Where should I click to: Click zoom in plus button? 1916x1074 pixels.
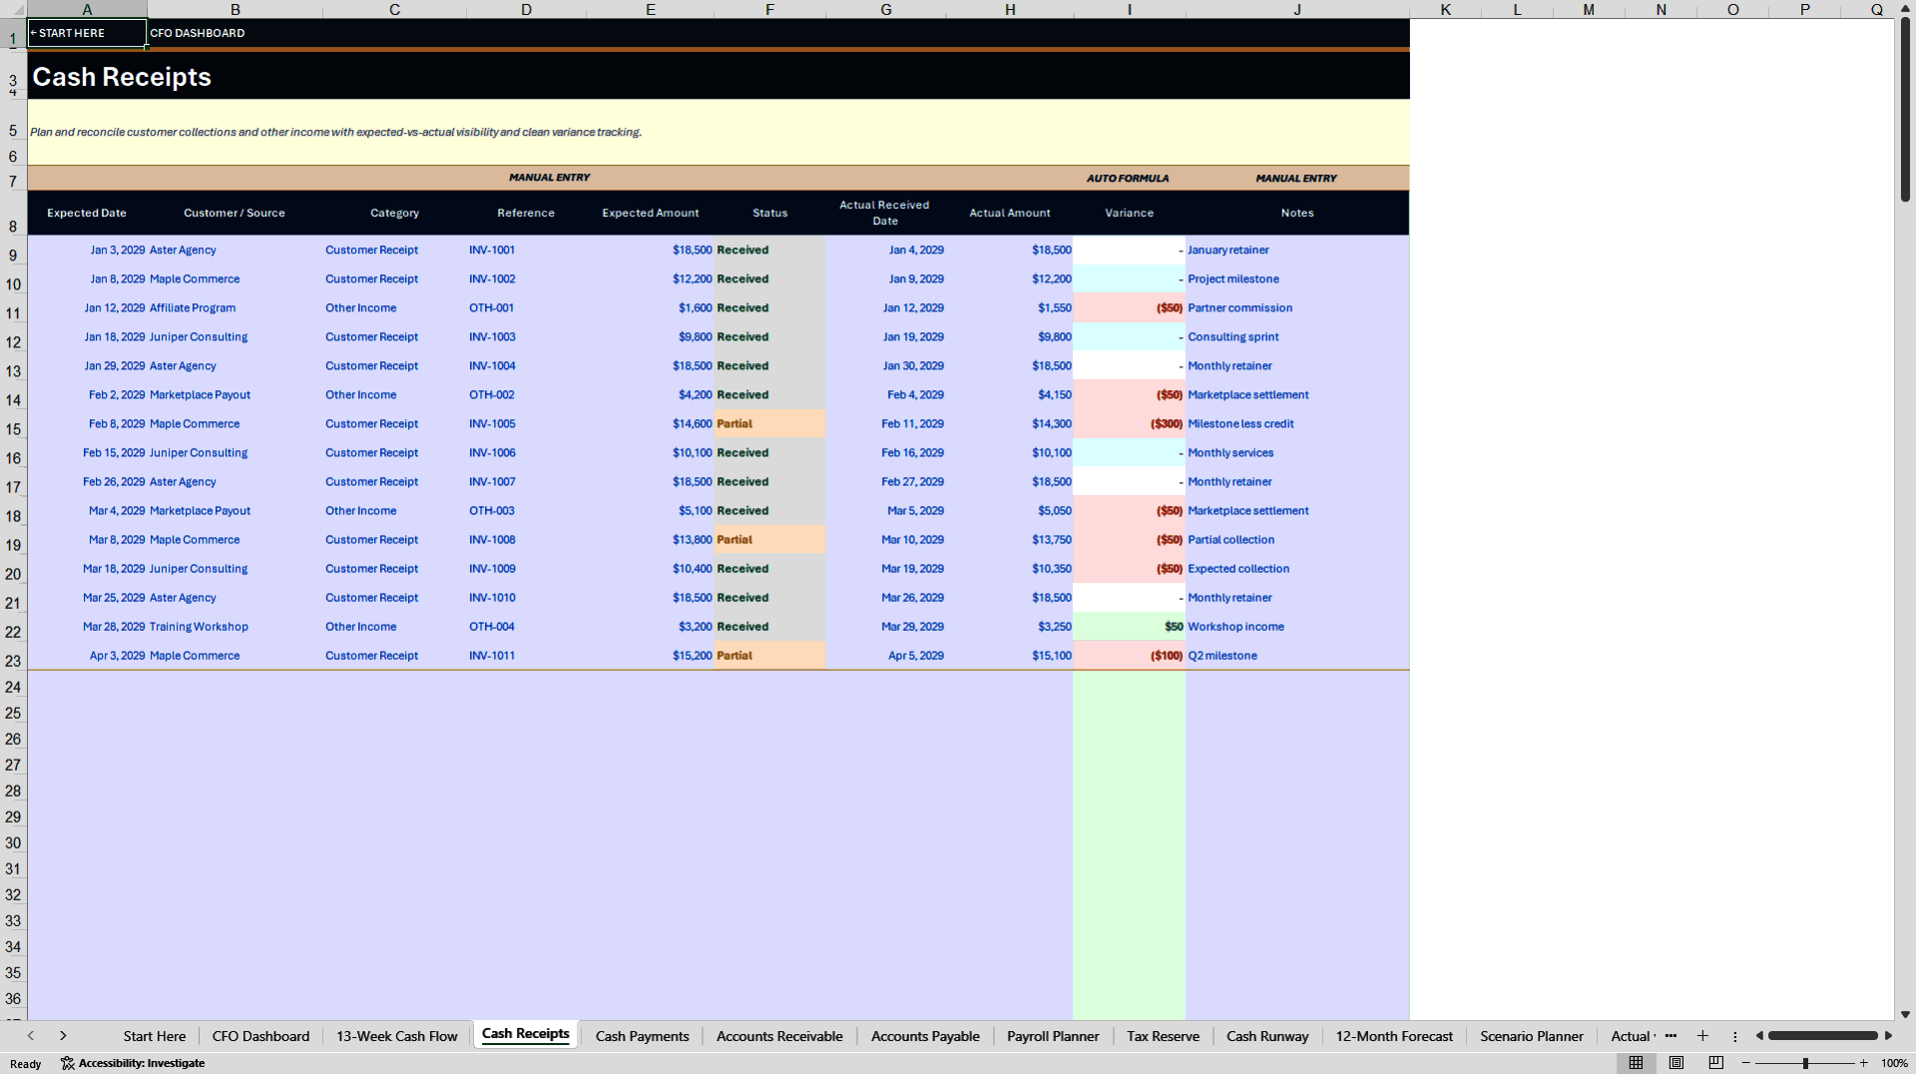tap(1863, 1063)
